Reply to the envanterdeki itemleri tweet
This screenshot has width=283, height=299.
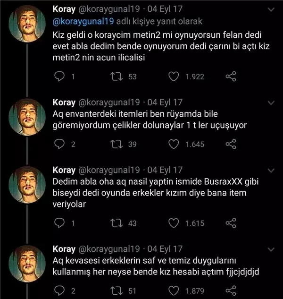click(59, 144)
